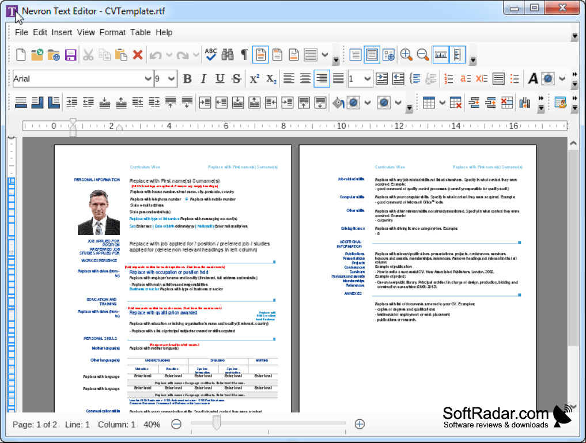
Task: Click the vertical scrollbar up arrow
Action: [x=573, y=143]
